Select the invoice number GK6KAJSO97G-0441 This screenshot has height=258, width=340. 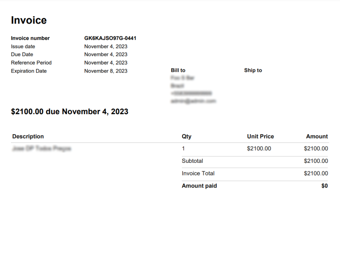click(110, 38)
